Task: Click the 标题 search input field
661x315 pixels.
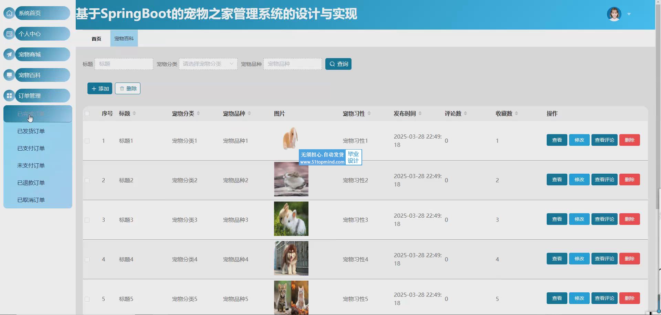Action: pos(124,64)
